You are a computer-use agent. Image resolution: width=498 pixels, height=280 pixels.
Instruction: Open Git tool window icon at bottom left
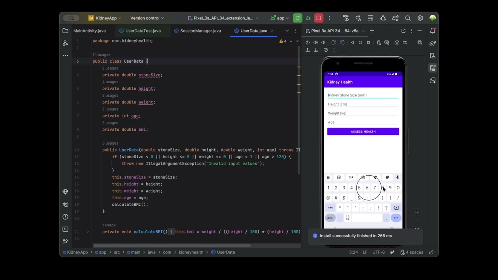65,241
